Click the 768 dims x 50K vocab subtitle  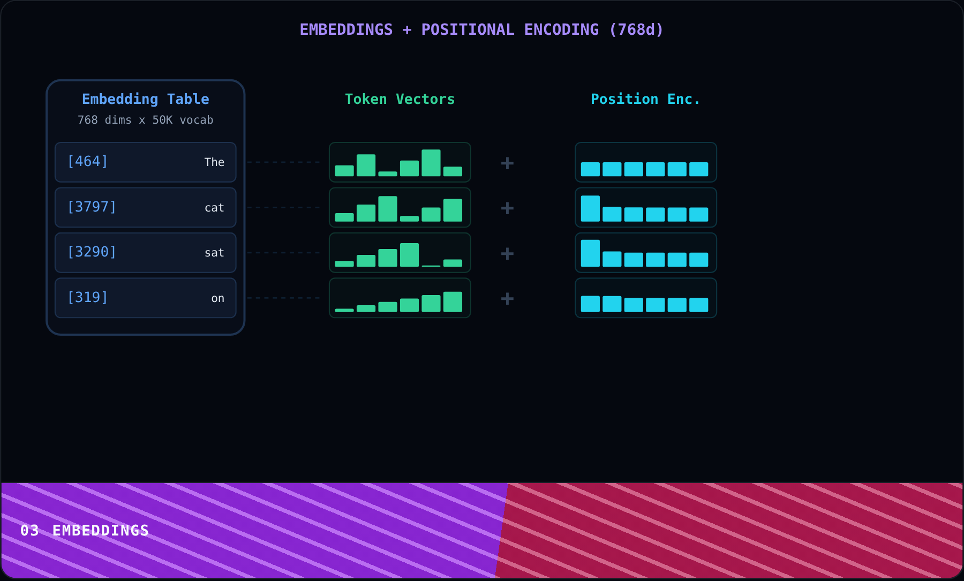click(x=145, y=120)
